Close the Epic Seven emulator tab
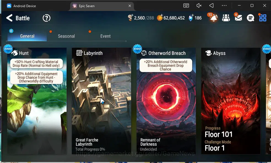Image resolution: width=271 pixels, height=163 pixels. point(130,6)
